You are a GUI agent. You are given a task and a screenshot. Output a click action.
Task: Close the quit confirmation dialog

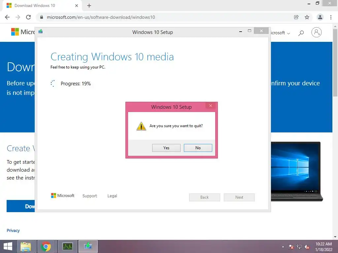[x=211, y=105]
